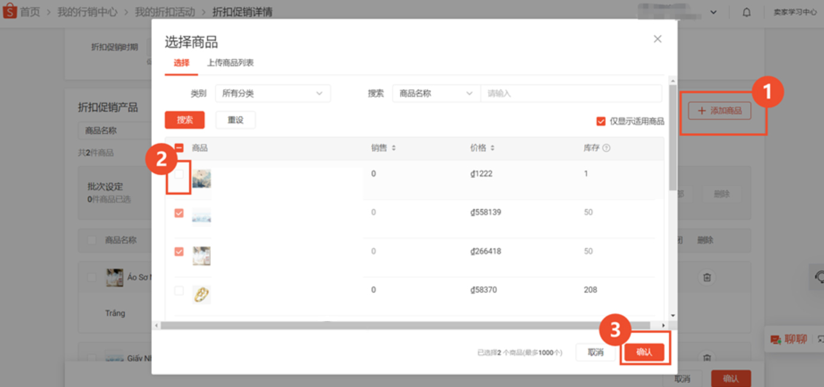Click the Shopee logo icon

coord(10,12)
